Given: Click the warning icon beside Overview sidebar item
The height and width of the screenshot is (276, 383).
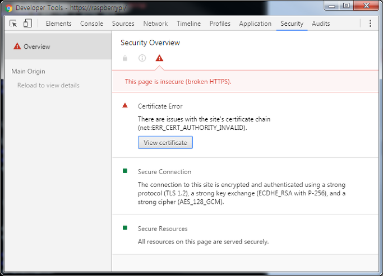Looking at the screenshot, I should point(17,46).
